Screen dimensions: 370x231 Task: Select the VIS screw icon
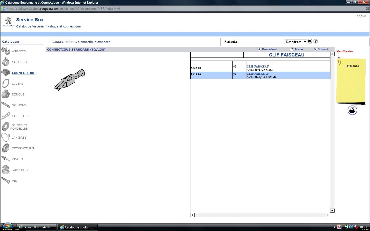click(6, 180)
